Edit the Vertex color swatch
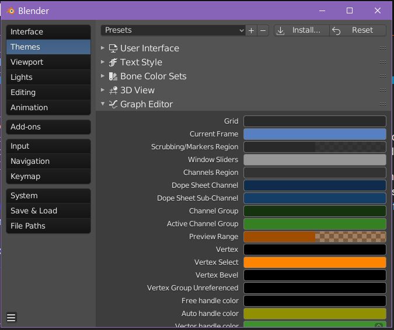 (315, 250)
